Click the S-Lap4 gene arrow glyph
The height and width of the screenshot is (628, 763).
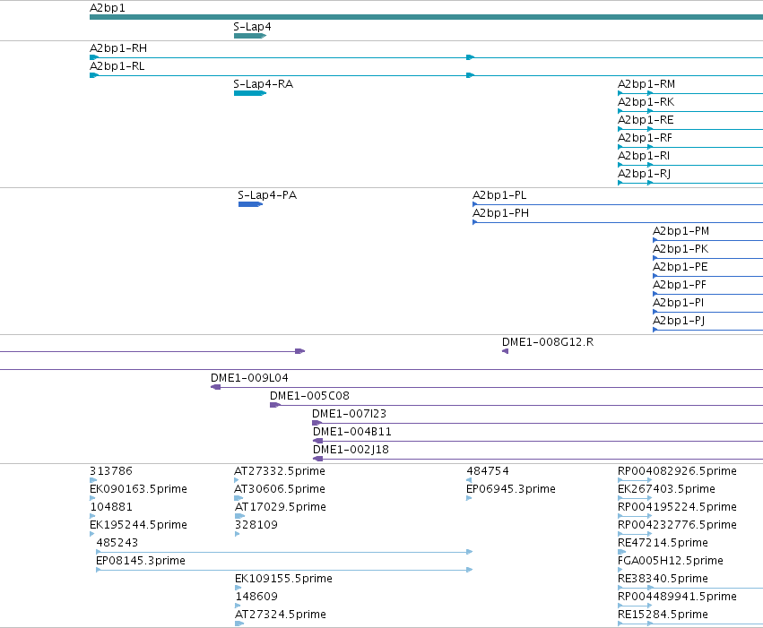point(250,36)
